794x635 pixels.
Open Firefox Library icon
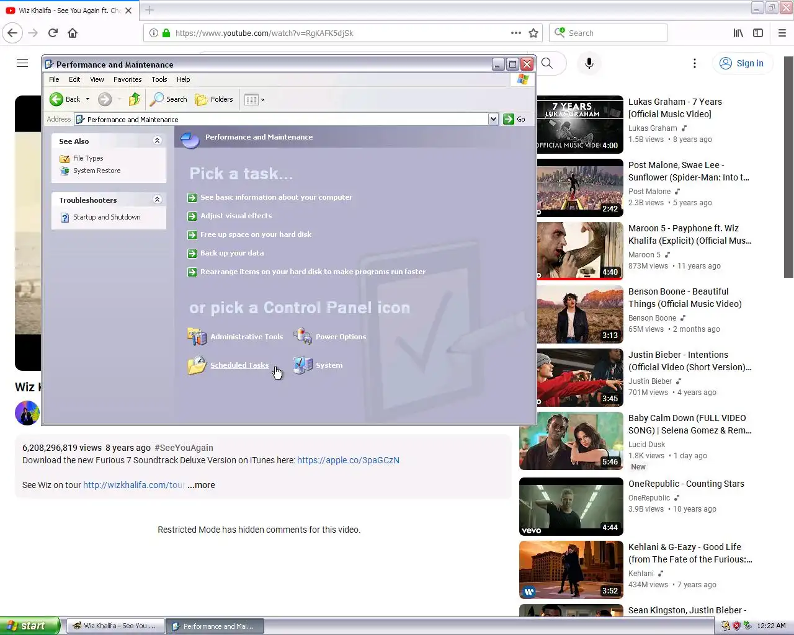pyautogui.click(x=738, y=33)
